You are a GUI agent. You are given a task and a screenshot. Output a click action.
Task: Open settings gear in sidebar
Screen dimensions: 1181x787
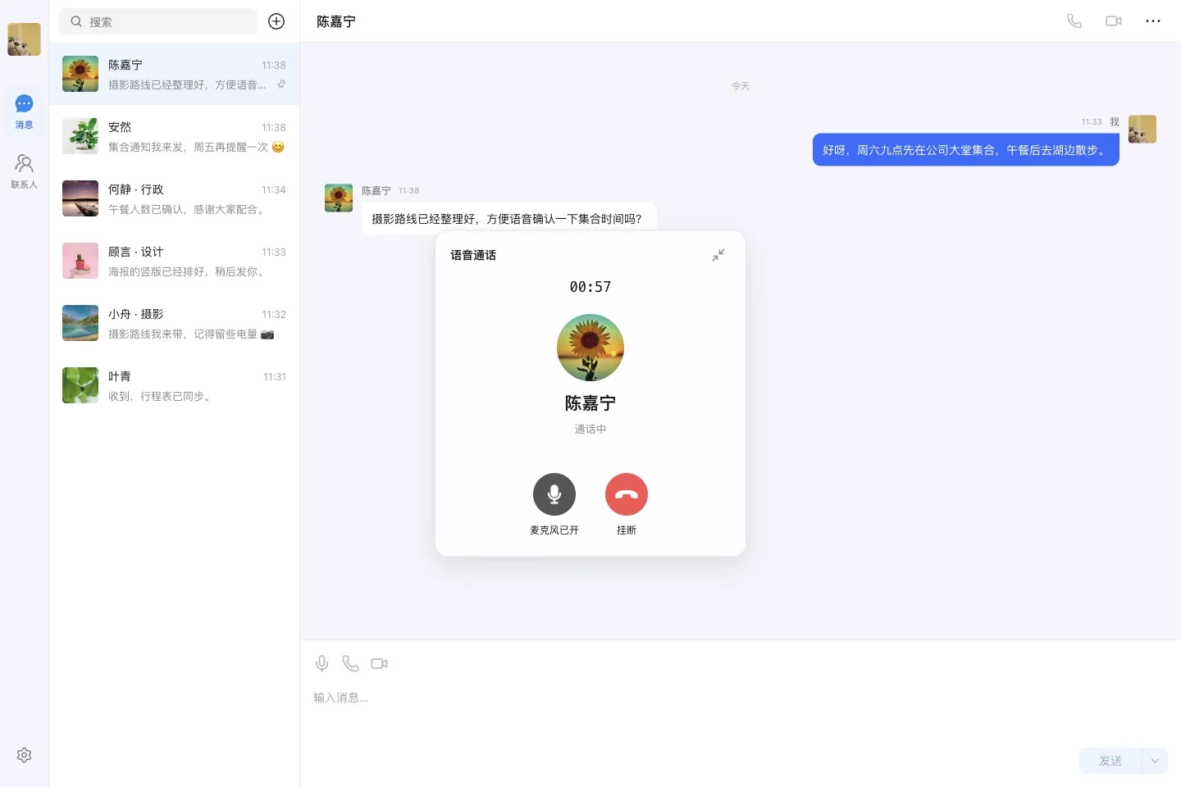(24, 755)
